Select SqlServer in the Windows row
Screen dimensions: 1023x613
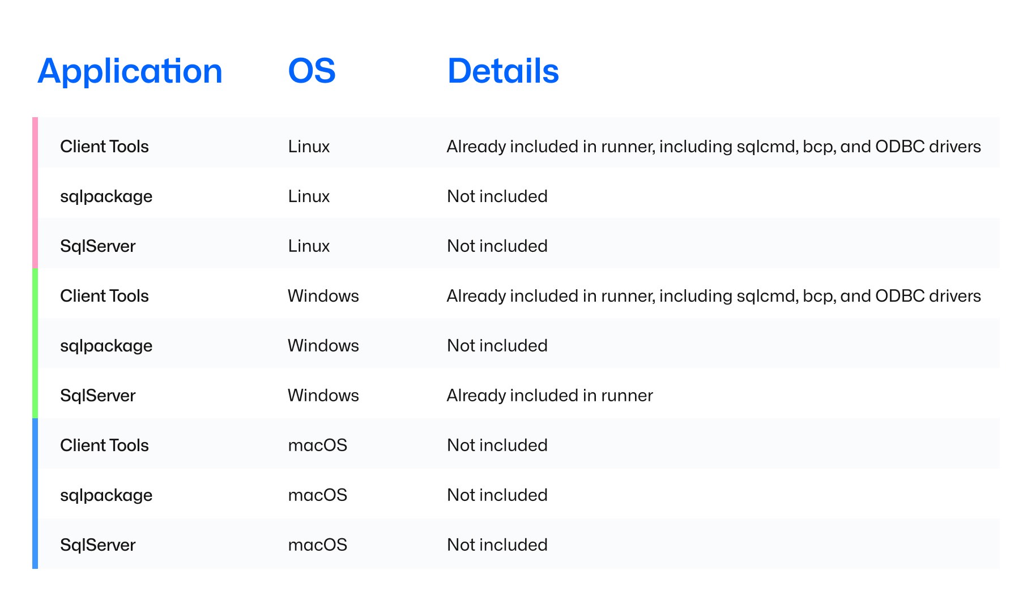tap(97, 396)
